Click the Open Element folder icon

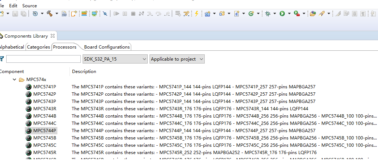(313, 14)
